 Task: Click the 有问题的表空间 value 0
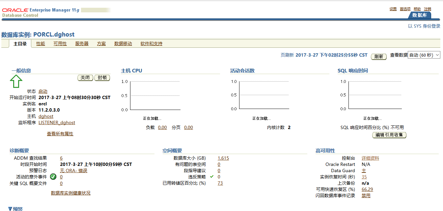pos(219,164)
